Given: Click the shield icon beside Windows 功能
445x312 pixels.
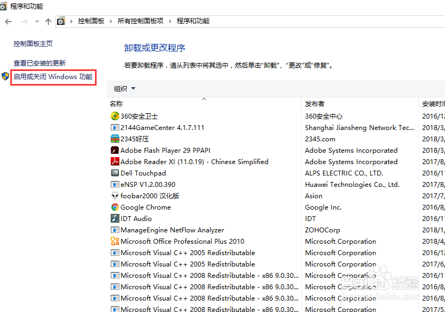Looking at the screenshot, I should click(x=5, y=76).
